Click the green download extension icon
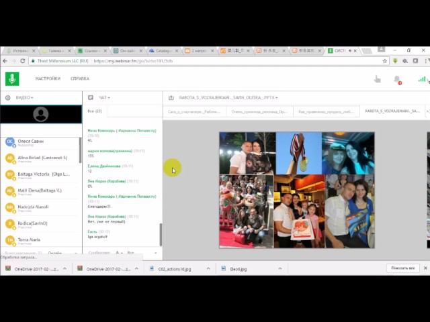This screenshot has width=430, height=322. tap(395, 61)
